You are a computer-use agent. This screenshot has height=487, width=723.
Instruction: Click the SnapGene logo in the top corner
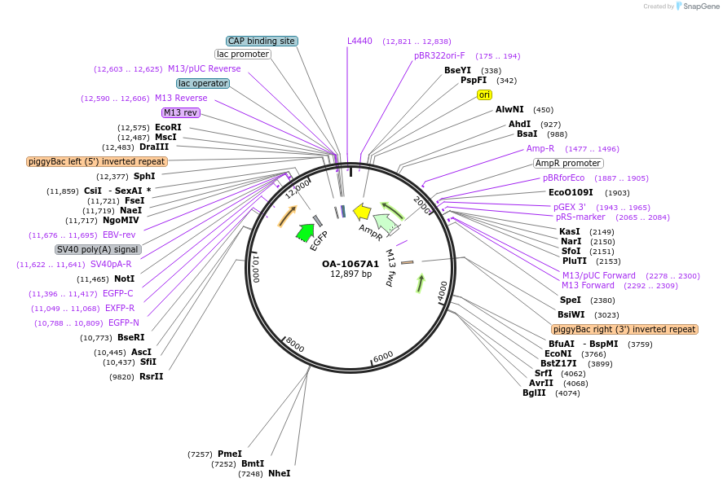pos(698,7)
